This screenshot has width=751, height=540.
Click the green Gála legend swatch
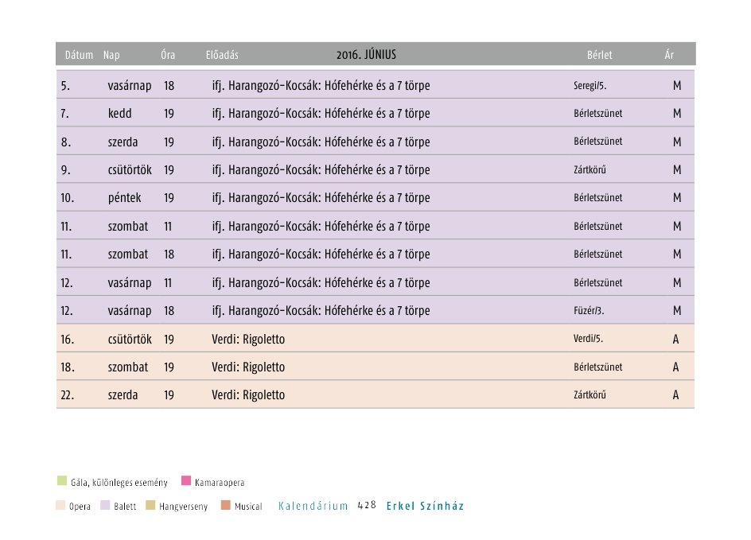click(62, 481)
